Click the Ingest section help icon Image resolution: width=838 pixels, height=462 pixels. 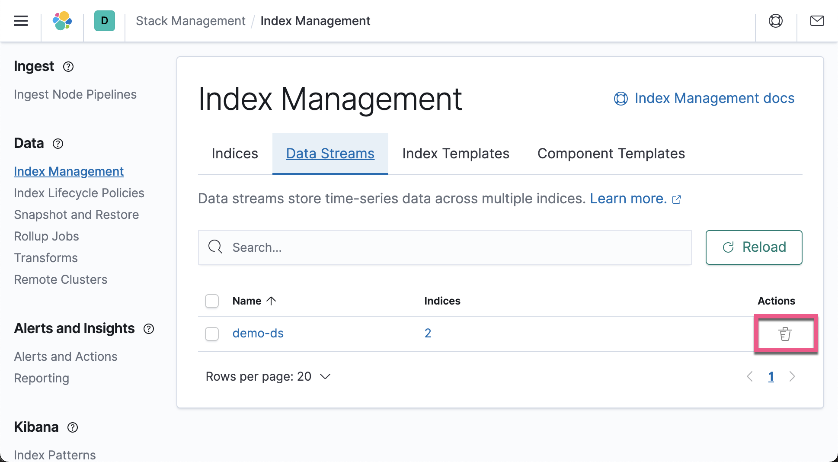point(68,67)
